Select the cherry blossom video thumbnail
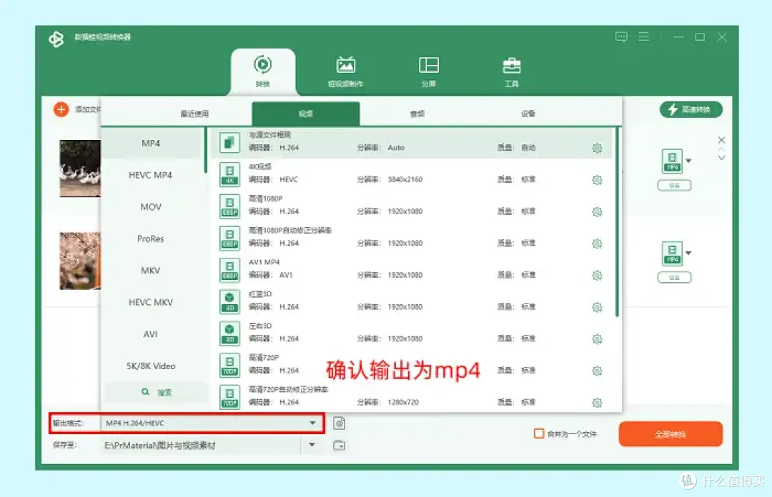This screenshot has width=772, height=497. pos(80,261)
